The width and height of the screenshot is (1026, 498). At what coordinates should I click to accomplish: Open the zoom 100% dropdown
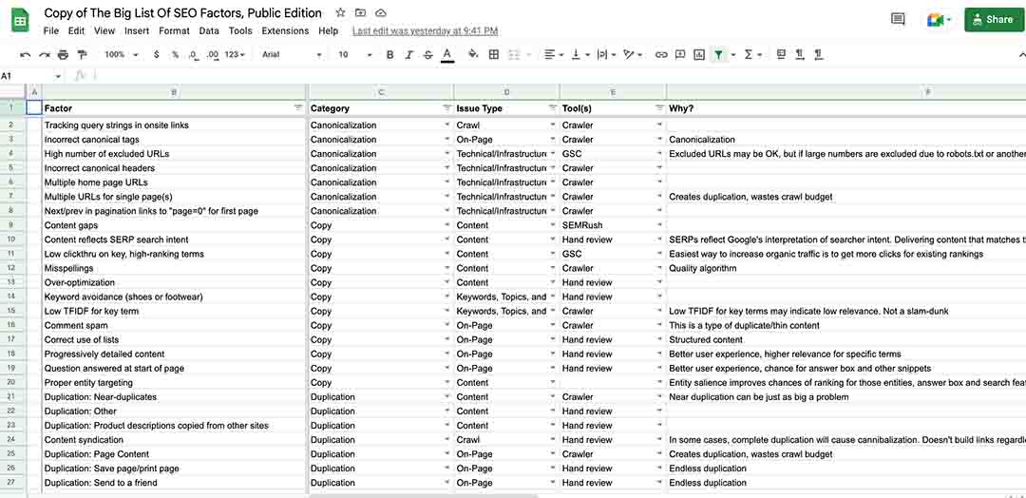(x=122, y=55)
